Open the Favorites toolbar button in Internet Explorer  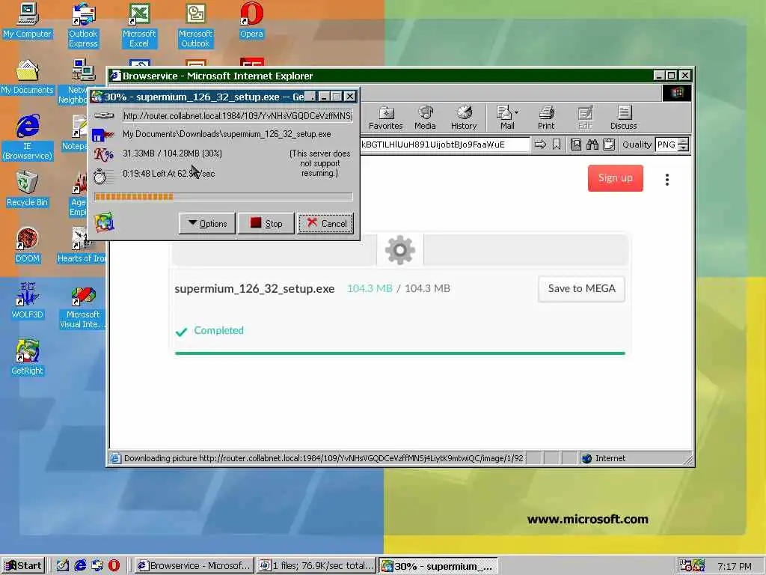pos(385,118)
